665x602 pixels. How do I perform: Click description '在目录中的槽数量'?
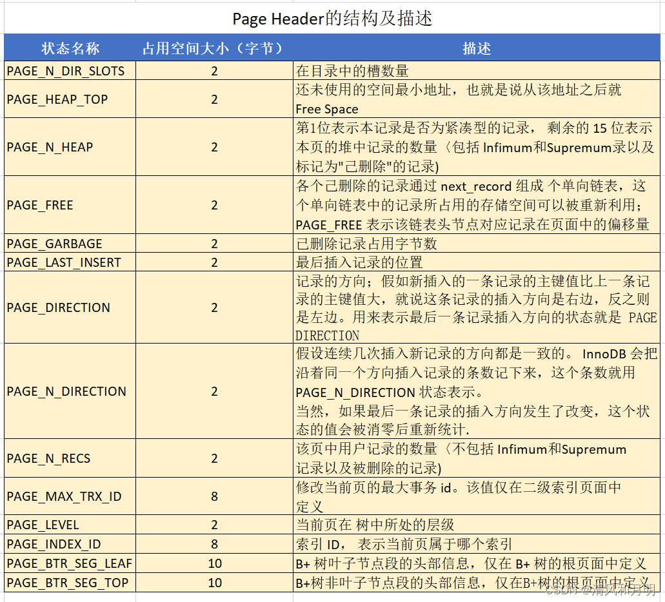click(477, 71)
